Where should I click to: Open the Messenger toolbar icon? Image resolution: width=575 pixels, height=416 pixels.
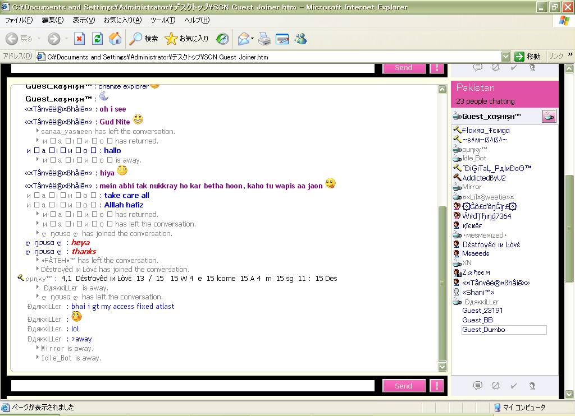(300, 39)
